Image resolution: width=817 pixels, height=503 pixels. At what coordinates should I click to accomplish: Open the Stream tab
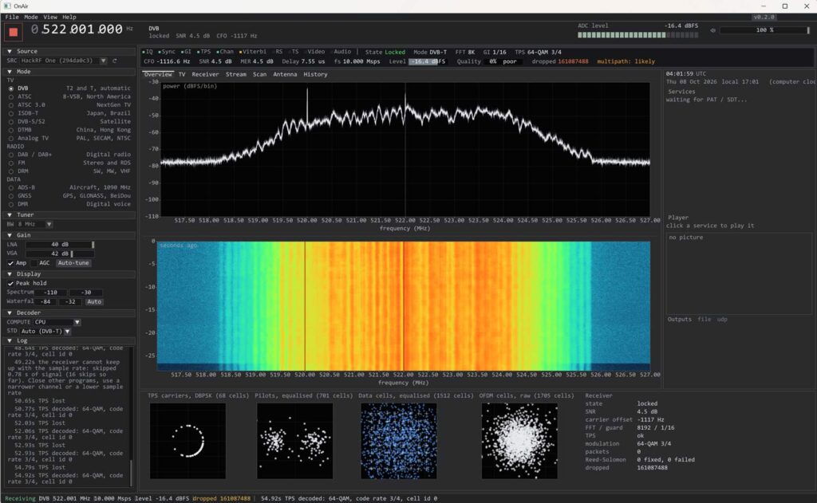(236, 74)
